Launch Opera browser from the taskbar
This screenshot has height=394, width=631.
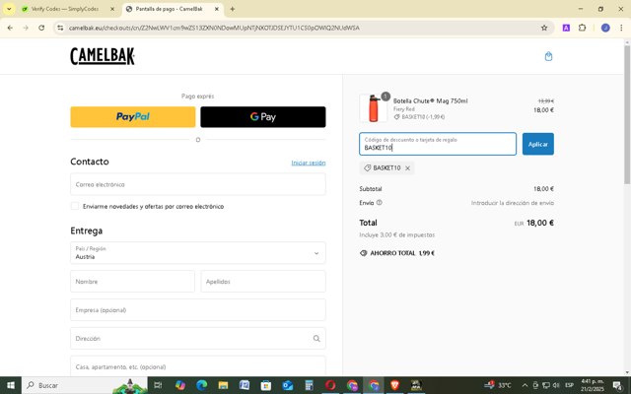330,385
